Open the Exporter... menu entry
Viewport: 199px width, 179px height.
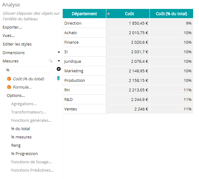click(12, 27)
